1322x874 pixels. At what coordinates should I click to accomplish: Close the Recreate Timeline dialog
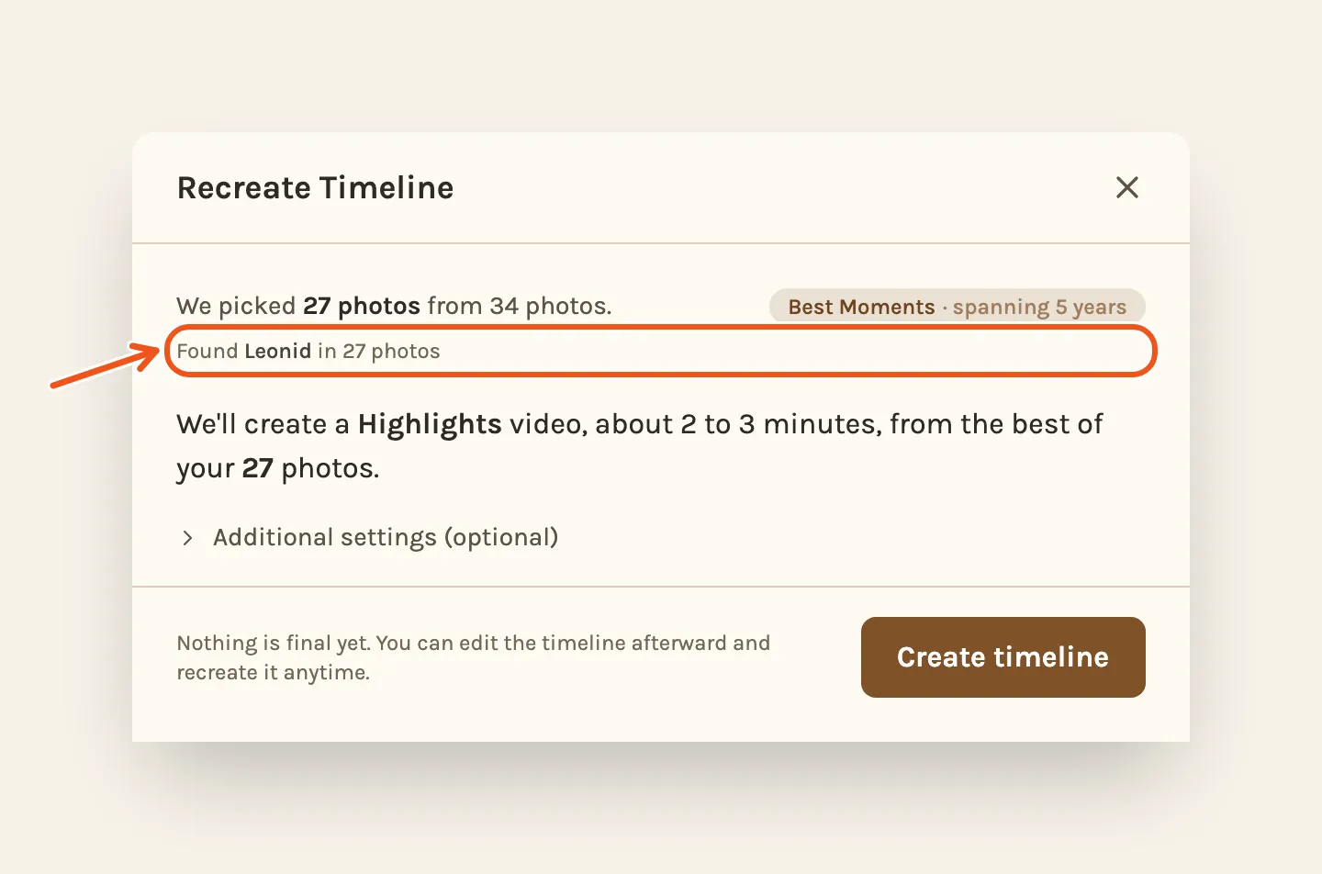point(1126,187)
